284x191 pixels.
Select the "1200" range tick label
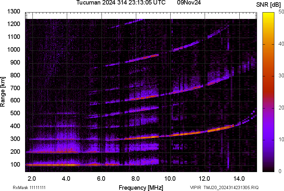point(14,24)
